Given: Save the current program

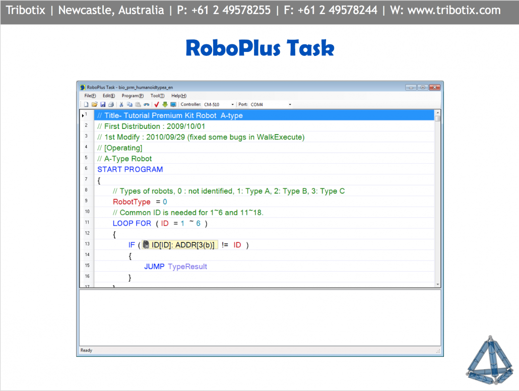Looking at the screenshot, I should click(103, 104).
